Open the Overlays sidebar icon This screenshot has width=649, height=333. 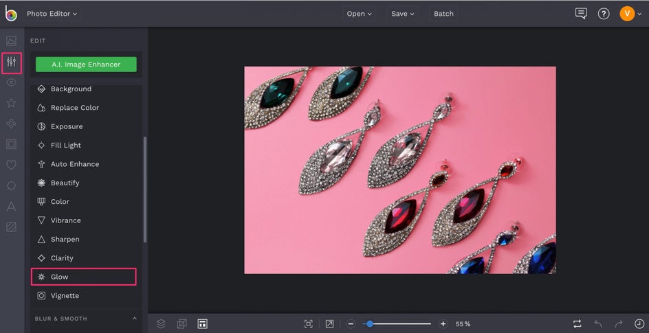pyautogui.click(x=11, y=186)
